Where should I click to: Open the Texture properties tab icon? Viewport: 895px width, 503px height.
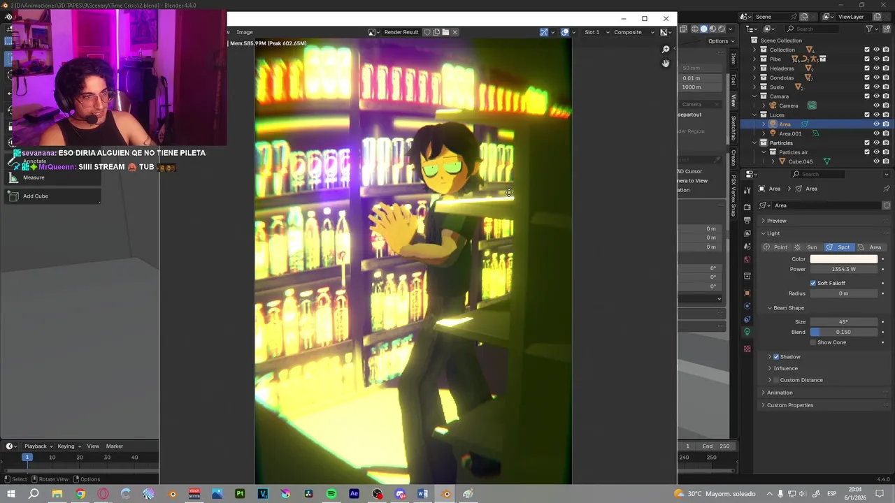[x=747, y=349]
